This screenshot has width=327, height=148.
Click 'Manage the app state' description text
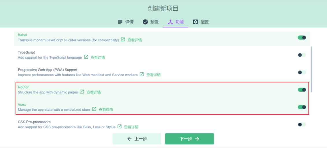(x=54, y=110)
